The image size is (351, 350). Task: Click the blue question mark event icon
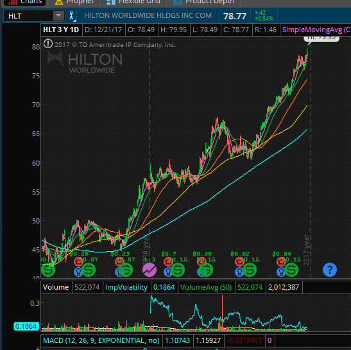click(x=330, y=270)
